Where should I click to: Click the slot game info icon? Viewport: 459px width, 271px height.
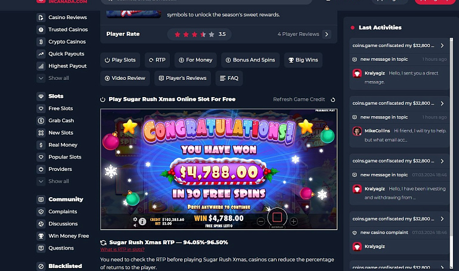point(142,222)
